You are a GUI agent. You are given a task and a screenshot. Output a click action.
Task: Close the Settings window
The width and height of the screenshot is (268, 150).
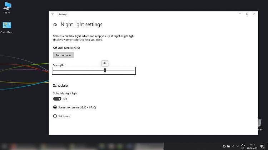click(254, 14)
